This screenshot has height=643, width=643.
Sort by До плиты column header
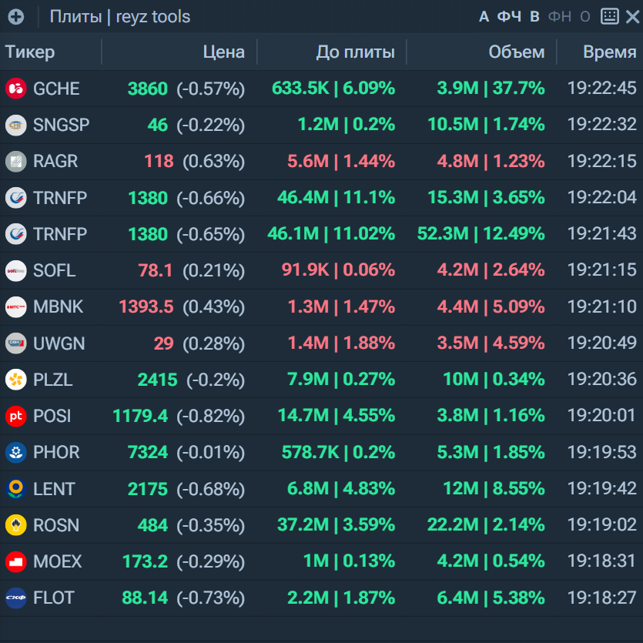356,52
